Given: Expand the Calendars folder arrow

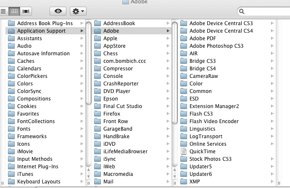Looking at the screenshot, I should point(82,69).
